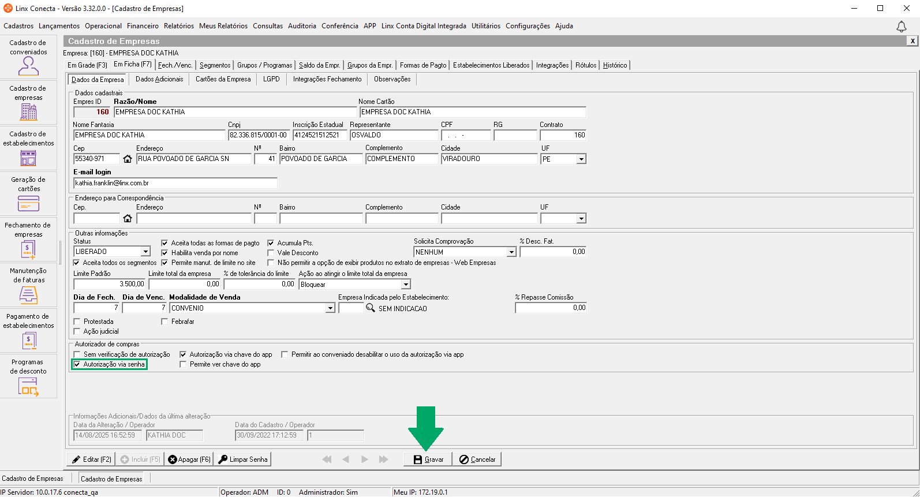920x497 pixels.
Task: Click the Cancelar button
Action: (x=477, y=459)
